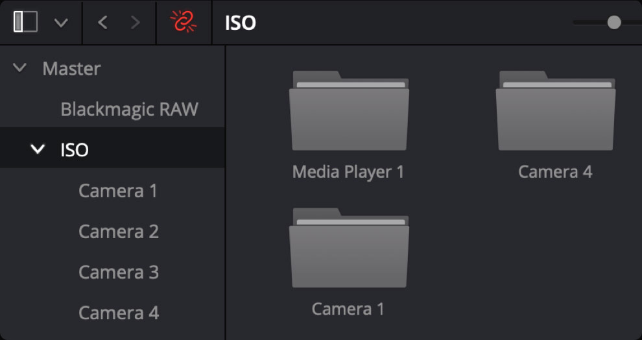This screenshot has height=340, width=642.
Task: Click the Camera 4 folder icon
Action: coord(555,111)
